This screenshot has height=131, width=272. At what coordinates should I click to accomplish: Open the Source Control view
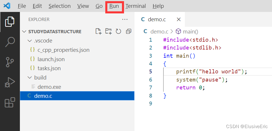coord(10,62)
